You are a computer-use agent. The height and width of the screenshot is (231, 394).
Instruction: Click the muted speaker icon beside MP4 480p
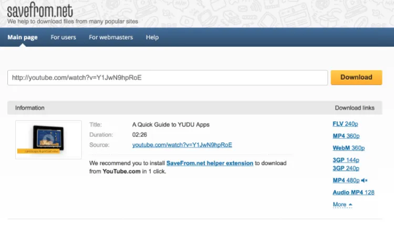[x=365, y=180]
